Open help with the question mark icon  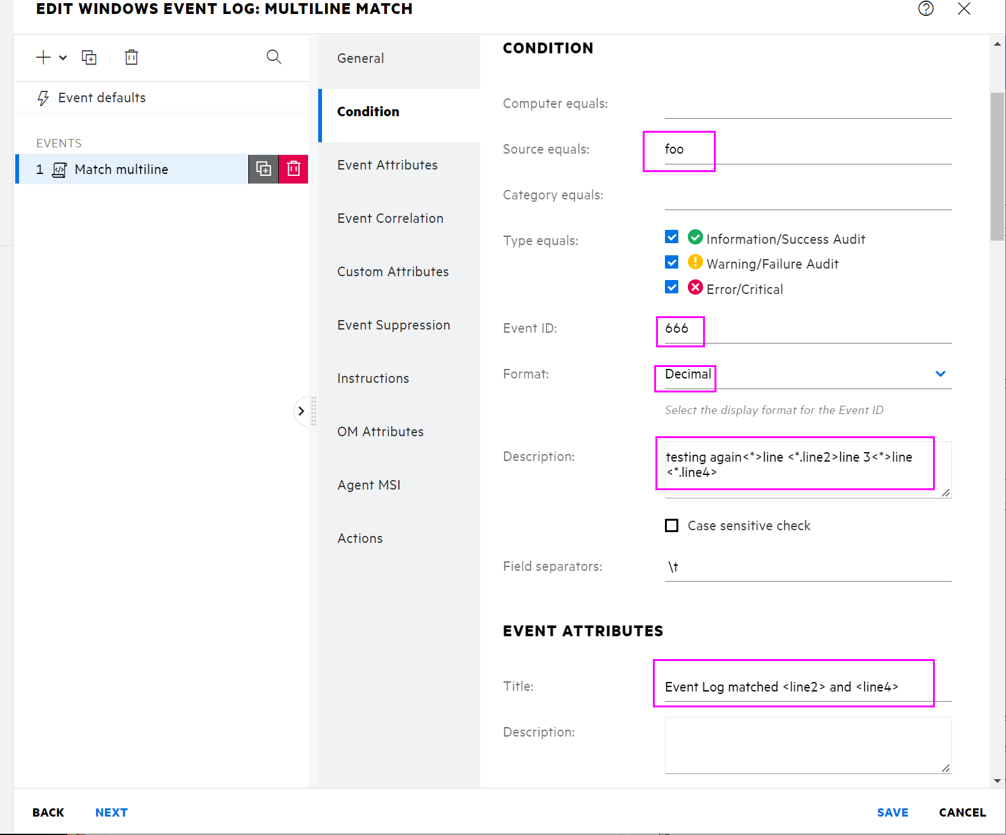click(925, 9)
